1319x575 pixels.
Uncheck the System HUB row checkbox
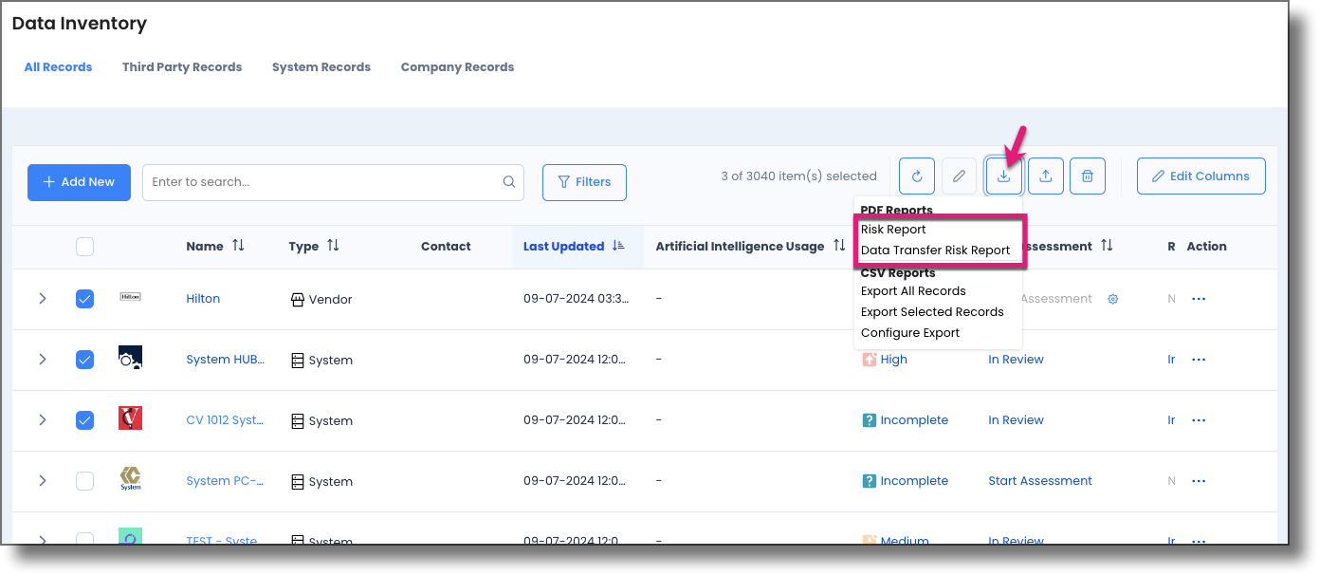[84, 360]
